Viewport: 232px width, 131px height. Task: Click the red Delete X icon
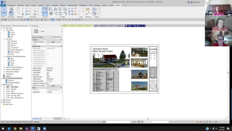(x=75, y=14)
